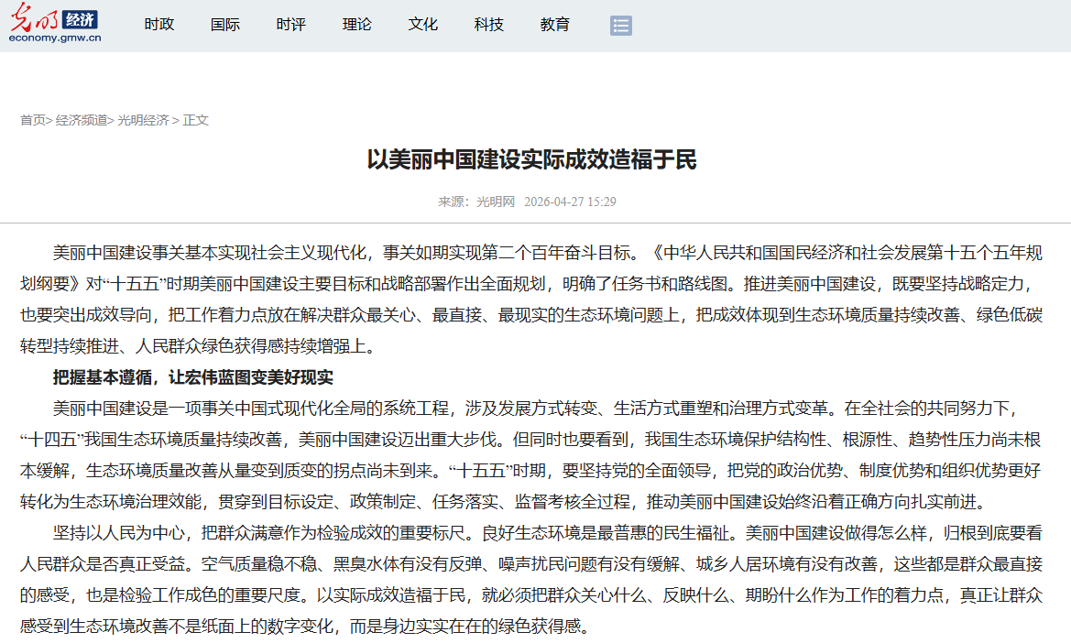
Task: Click the publish timestamp 2026-04-27 15:29
Action: point(570,202)
